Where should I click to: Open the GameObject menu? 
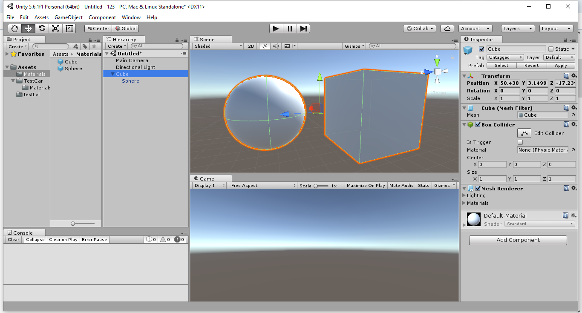69,17
